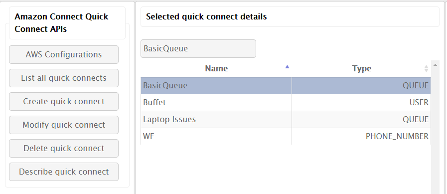The width and height of the screenshot is (447, 194).
Task: Click the Name column ascending sort arrow
Action: tap(287, 67)
